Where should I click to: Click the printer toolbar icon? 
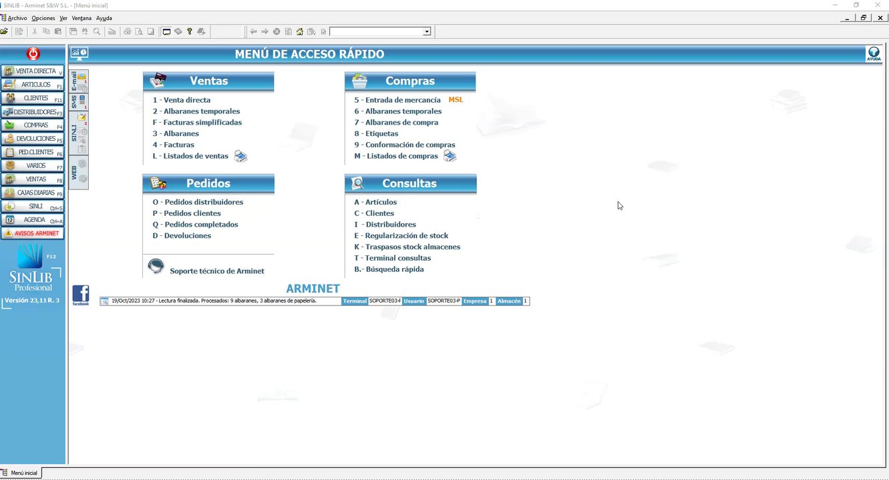coord(128,31)
